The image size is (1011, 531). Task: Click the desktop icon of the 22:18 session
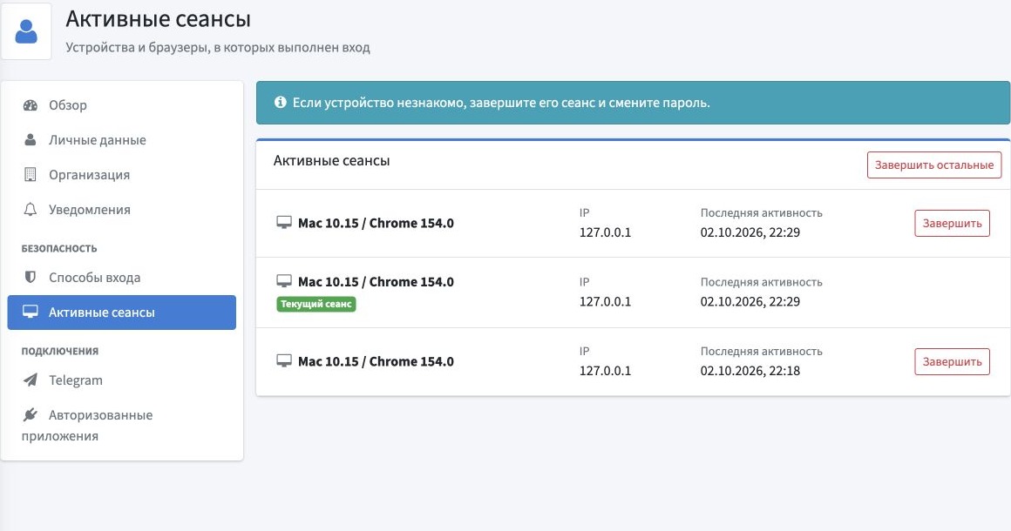[284, 361]
